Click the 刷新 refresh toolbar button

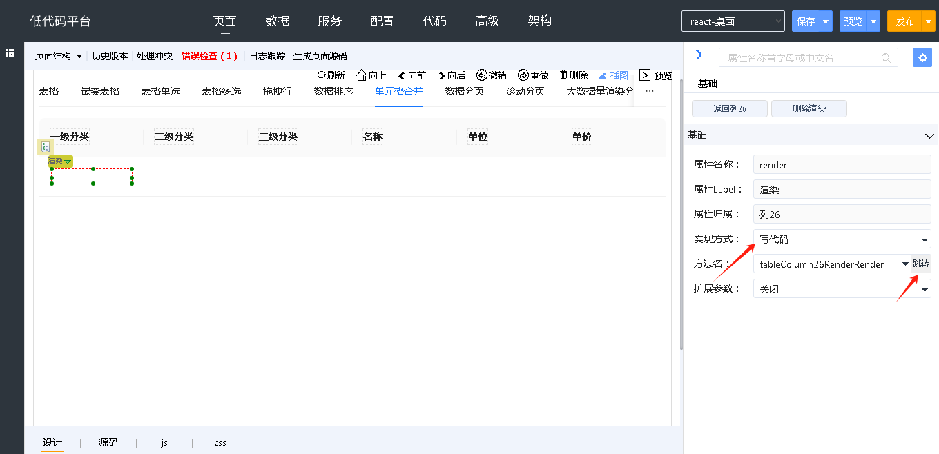(x=331, y=75)
